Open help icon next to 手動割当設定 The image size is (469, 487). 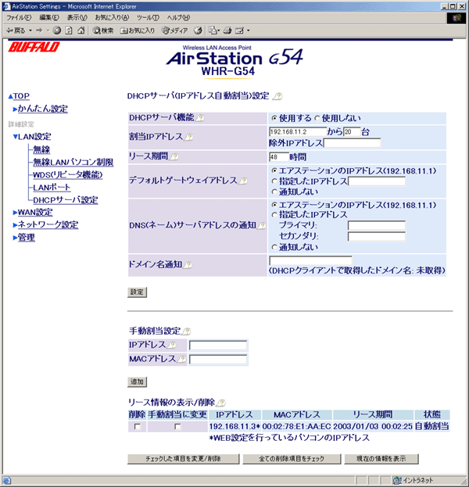coord(186,331)
